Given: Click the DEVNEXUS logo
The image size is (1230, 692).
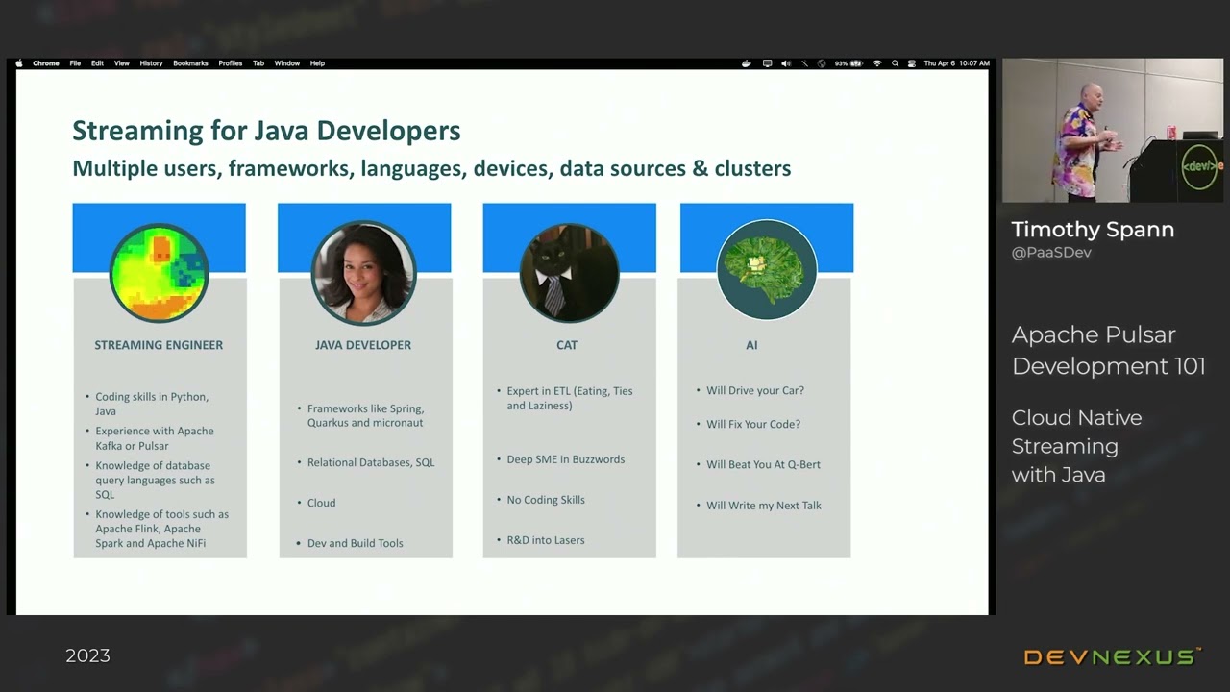Looking at the screenshot, I should coord(1113,657).
